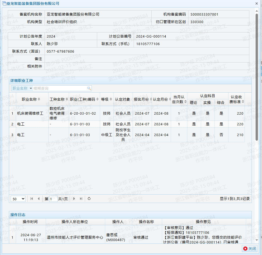The width and height of the screenshot is (262, 255).
Task: Jump to the last page of results
Action: [x=81, y=199]
